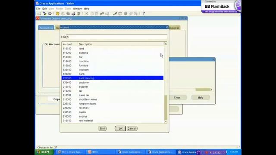The height and width of the screenshot is (155, 276).
Task: Click the Folder Tools toolbar icon
Action: click(136, 13)
